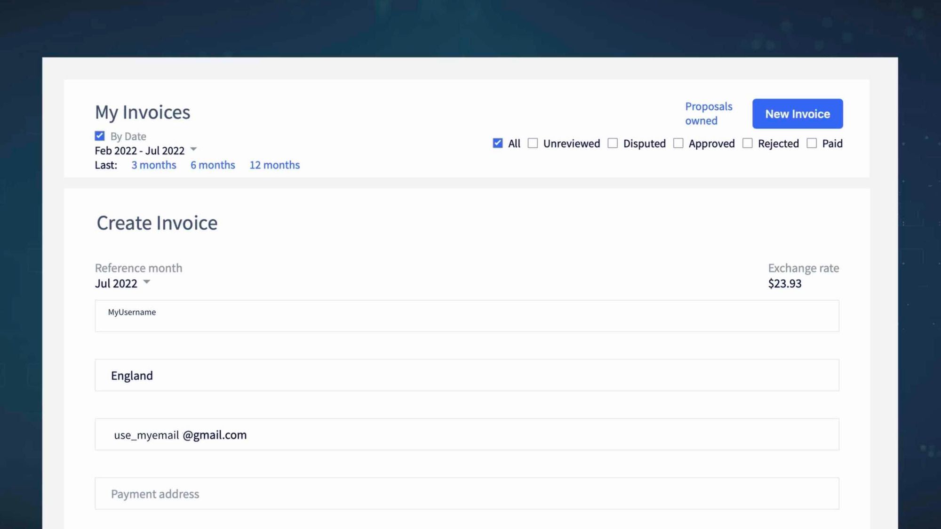Open the Feb 2022 - Jul 2022 date range dropdown
The height and width of the screenshot is (529, 941).
click(x=146, y=151)
